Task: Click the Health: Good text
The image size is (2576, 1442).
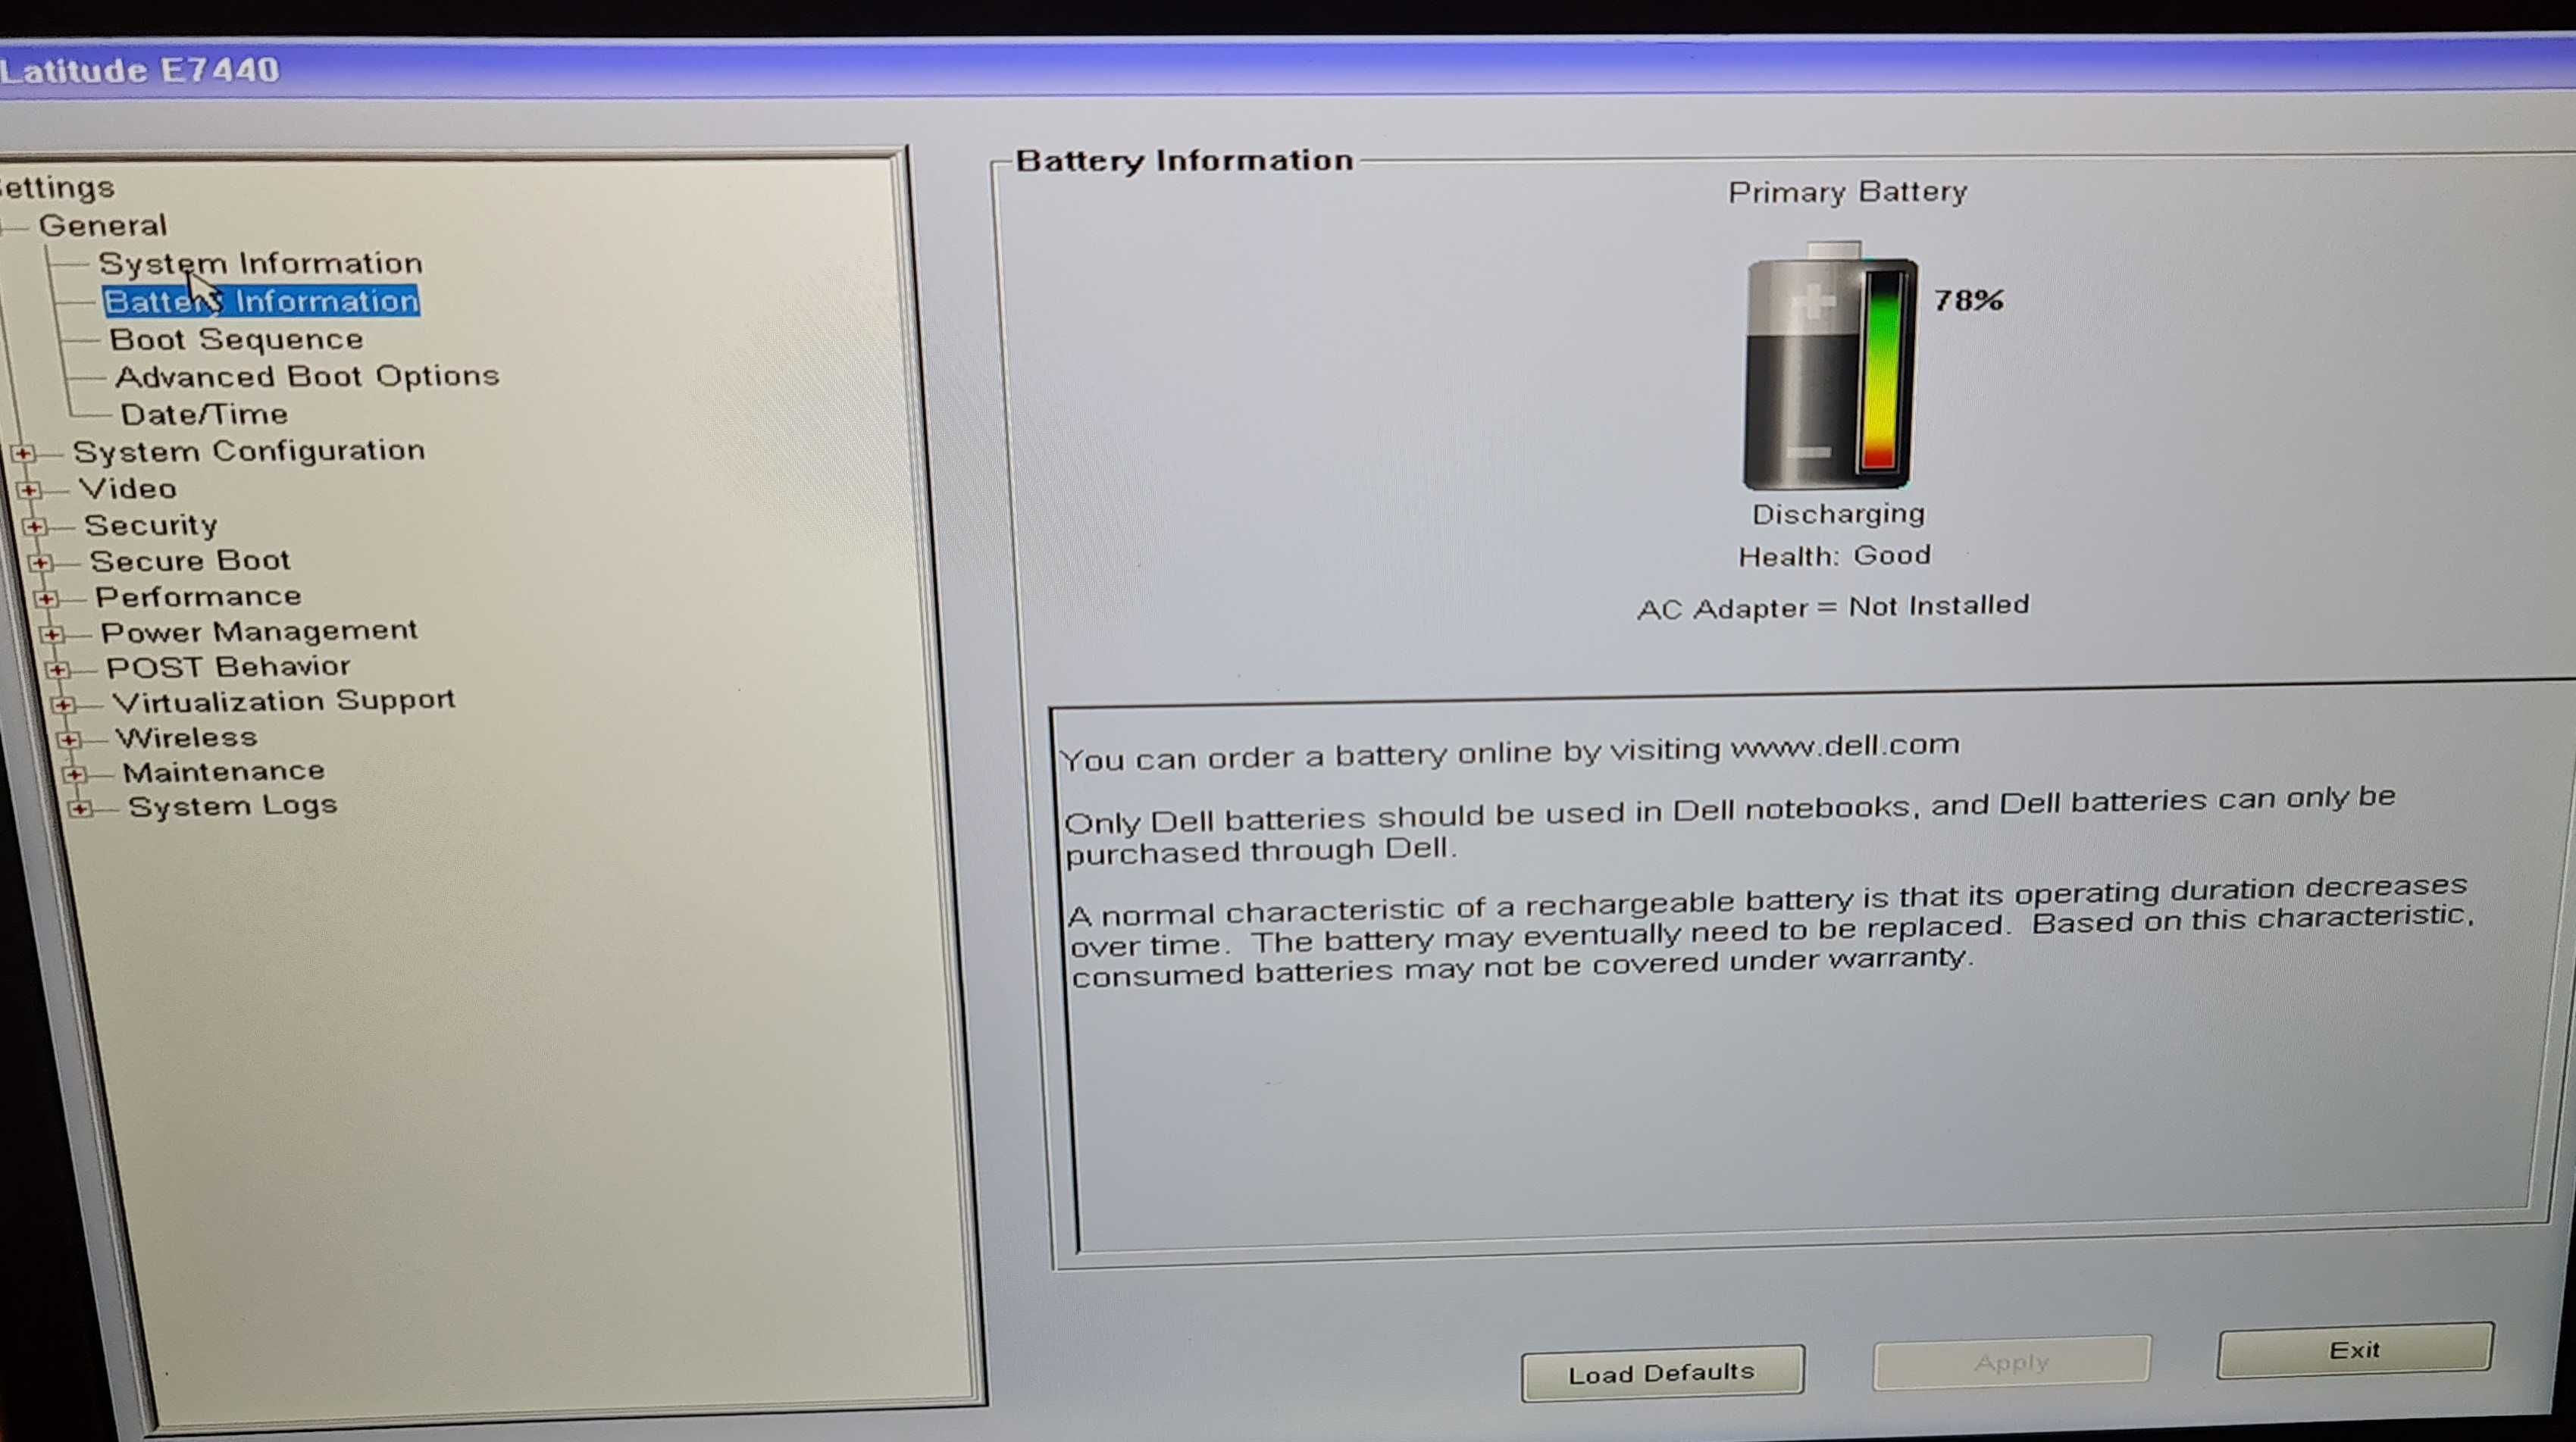Action: tap(1834, 556)
